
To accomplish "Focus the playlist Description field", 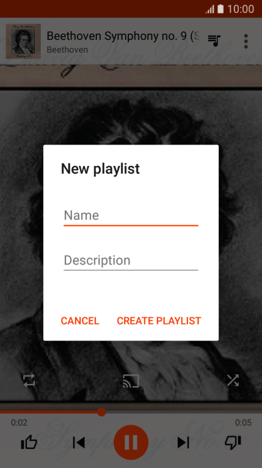I will (x=131, y=261).
